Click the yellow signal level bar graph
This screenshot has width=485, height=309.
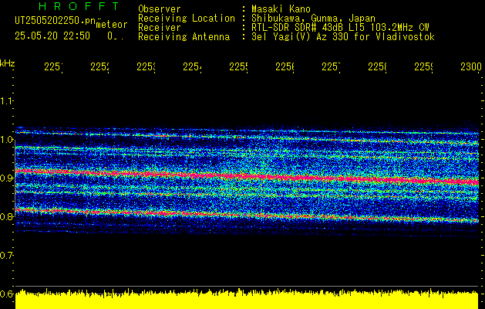click(x=247, y=299)
